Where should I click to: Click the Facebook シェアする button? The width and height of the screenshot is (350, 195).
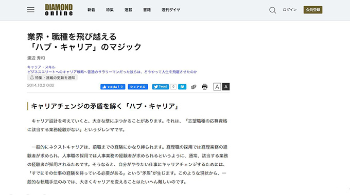[x=138, y=87]
